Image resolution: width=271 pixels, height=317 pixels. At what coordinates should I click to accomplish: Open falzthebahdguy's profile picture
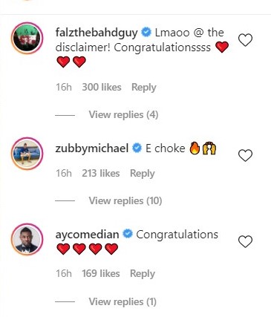coord(27,38)
